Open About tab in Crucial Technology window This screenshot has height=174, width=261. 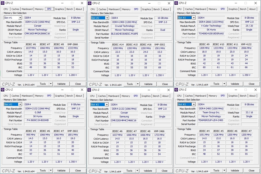166,9
